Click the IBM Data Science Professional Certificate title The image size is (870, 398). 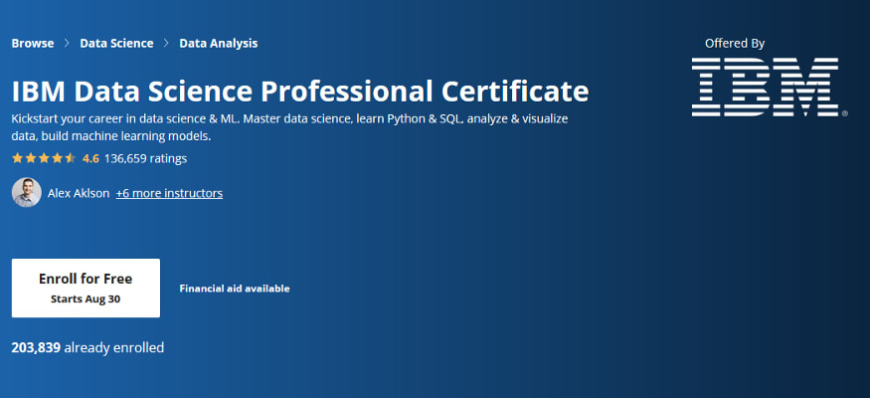pyautogui.click(x=300, y=91)
